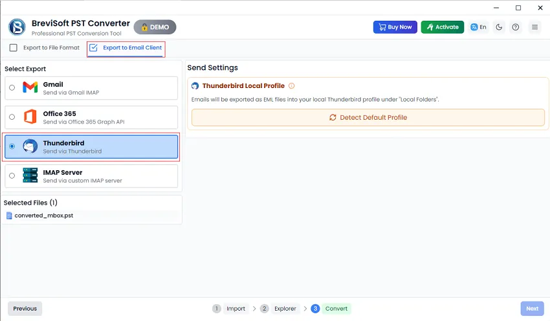Jump to step 1 Import
Viewport: 550px width, 321px height.
click(229, 308)
